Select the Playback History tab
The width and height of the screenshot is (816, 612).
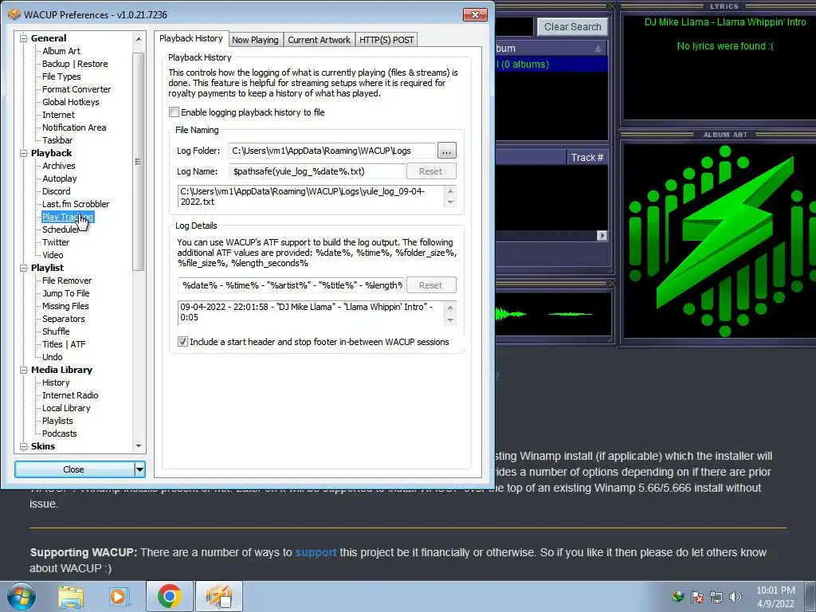(x=191, y=38)
